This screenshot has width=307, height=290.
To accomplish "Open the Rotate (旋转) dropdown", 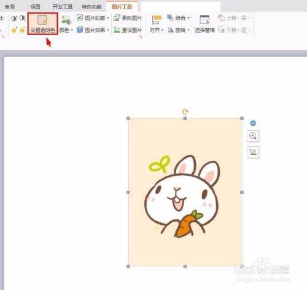I will tap(179, 30).
